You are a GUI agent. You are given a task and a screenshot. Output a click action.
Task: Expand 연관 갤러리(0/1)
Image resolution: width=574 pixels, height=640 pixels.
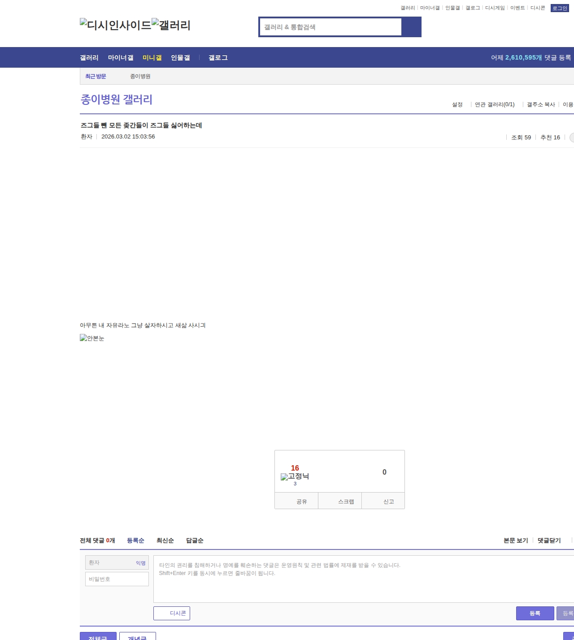point(495,104)
